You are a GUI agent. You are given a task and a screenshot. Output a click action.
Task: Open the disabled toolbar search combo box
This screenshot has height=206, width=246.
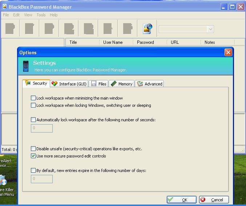click(186, 29)
